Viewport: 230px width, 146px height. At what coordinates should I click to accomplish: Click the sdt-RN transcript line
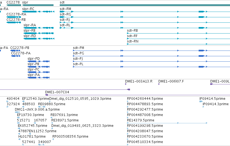[x=179, y=44]
